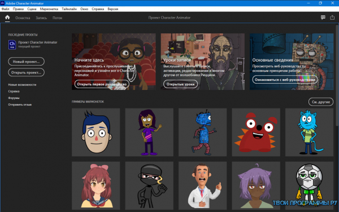This screenshot has height=212, width=339.
Task: Open the Марионетка menu
Action: click(49, 9)
